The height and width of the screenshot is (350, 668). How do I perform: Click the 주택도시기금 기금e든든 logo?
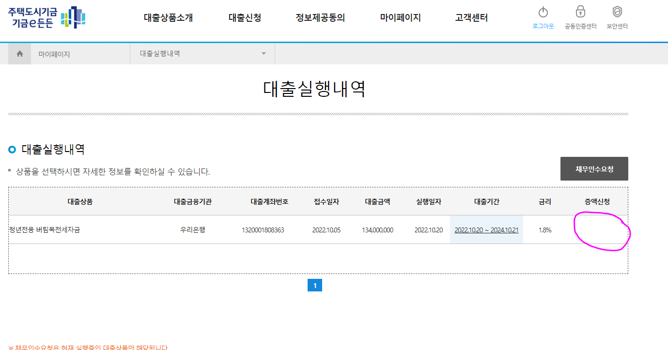coord(32,18)
